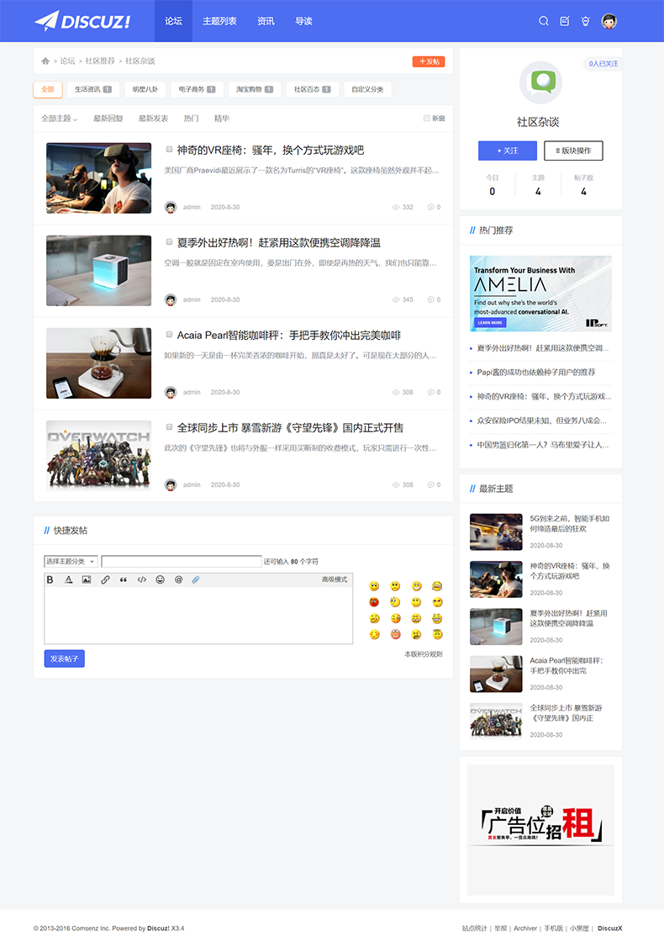Viewport: 664px width, 947px height.
Task: Insert quote block using quote icon
Action: 124,579
